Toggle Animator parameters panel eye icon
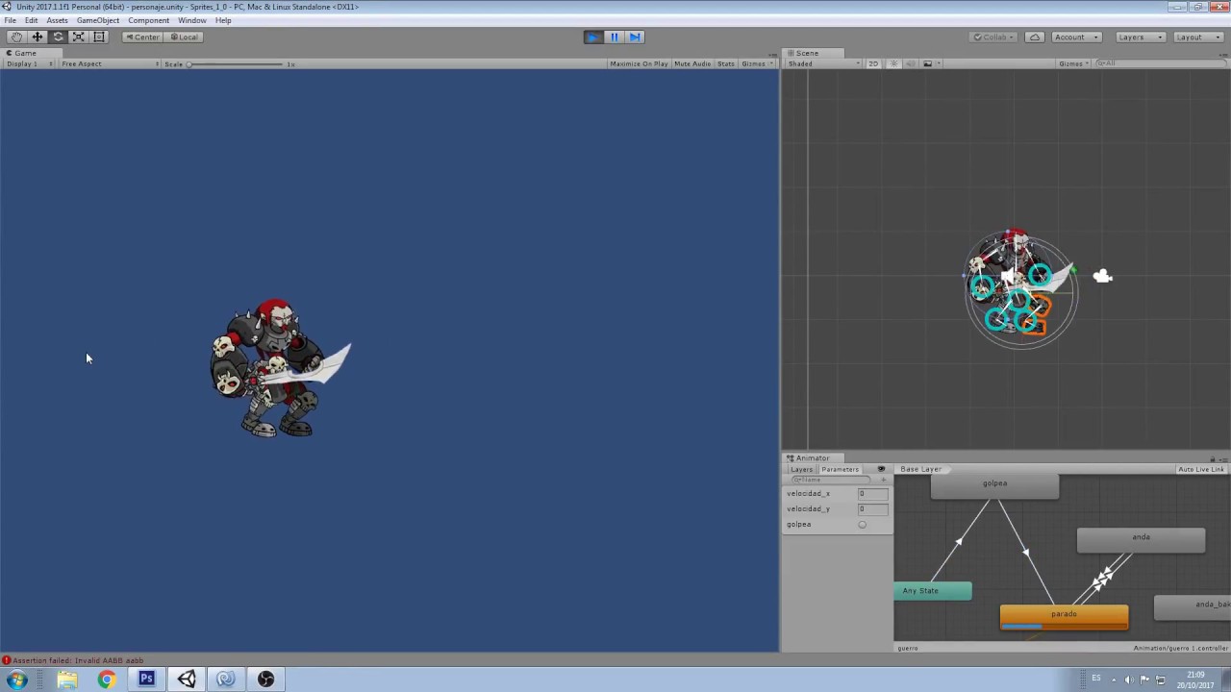1231x692 pixels. pyautogui.click(x=881, y=469)
